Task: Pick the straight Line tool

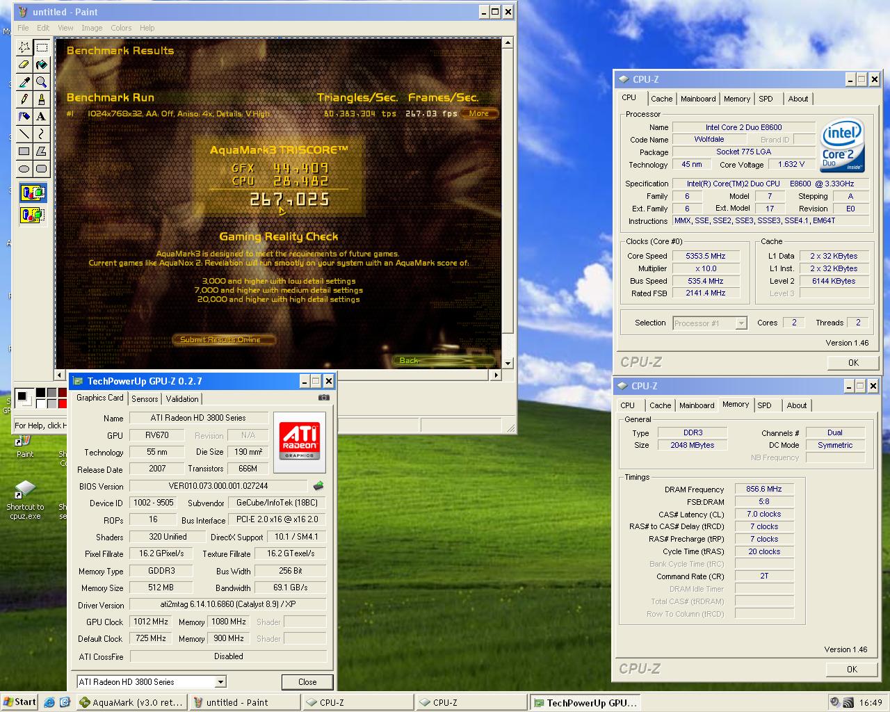Action: (x=24, y=133)
